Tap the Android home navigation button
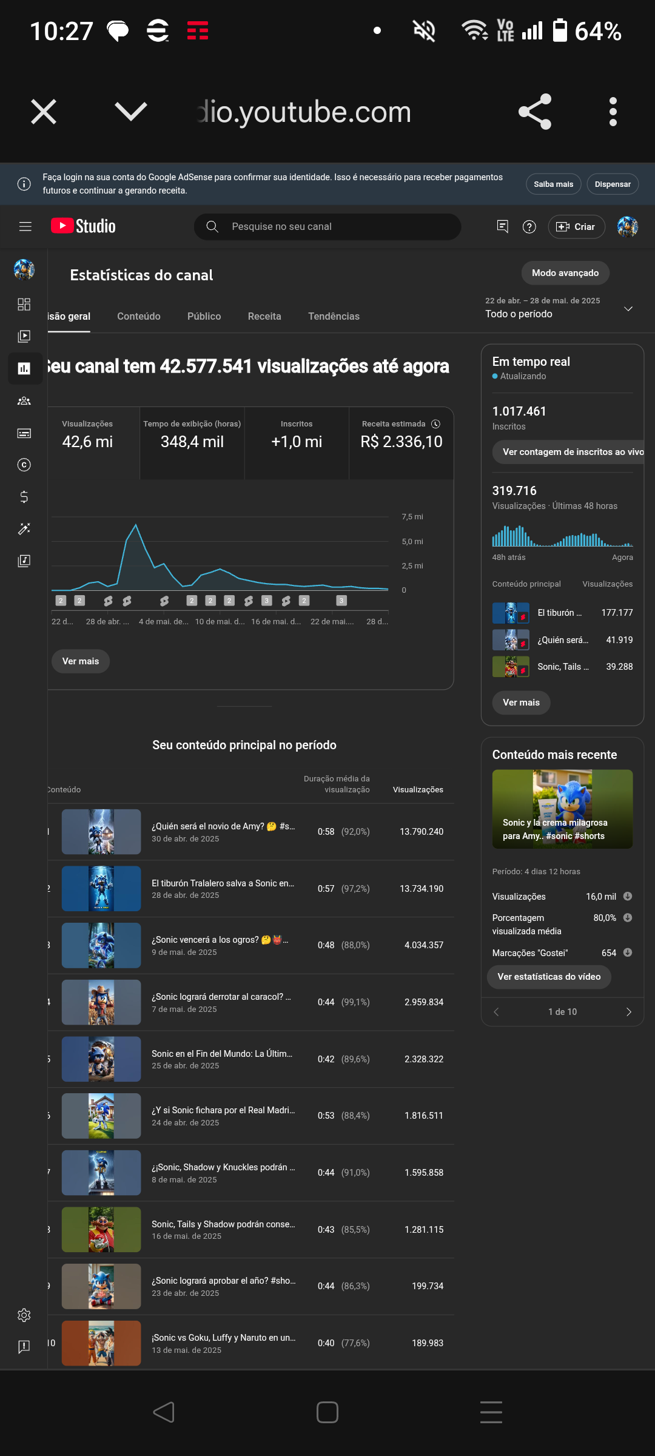 coord(327,1412)
